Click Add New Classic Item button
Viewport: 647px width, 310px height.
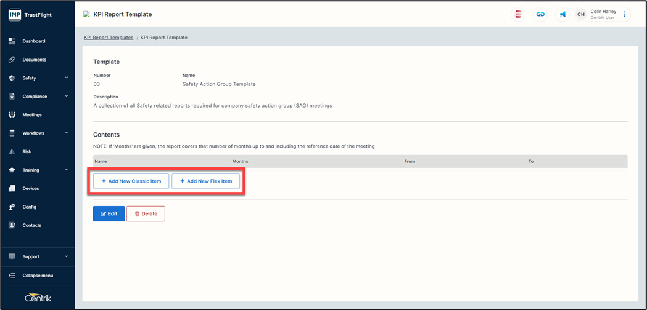point(131,181)
